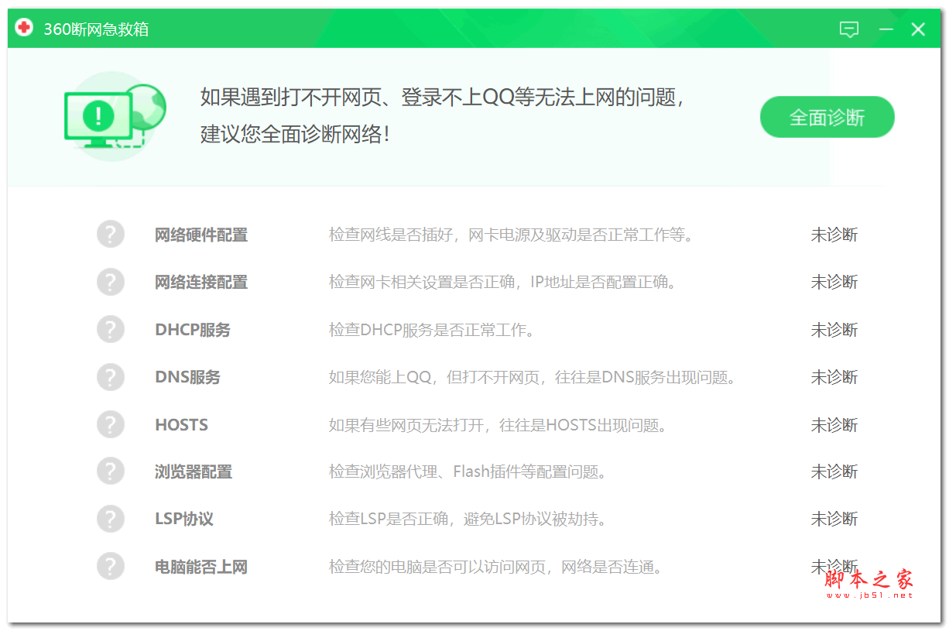
Task: Click the question mark icon beside DNS服务
Action: pyautogui.click(x=111, y=376)
